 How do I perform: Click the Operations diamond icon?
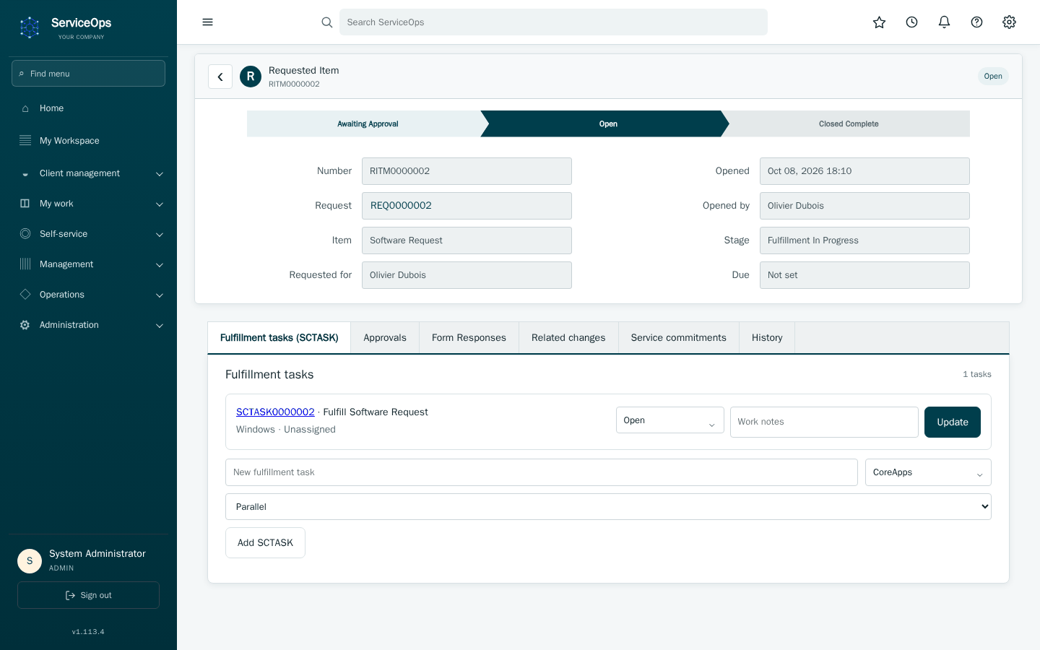pos(25,295)
